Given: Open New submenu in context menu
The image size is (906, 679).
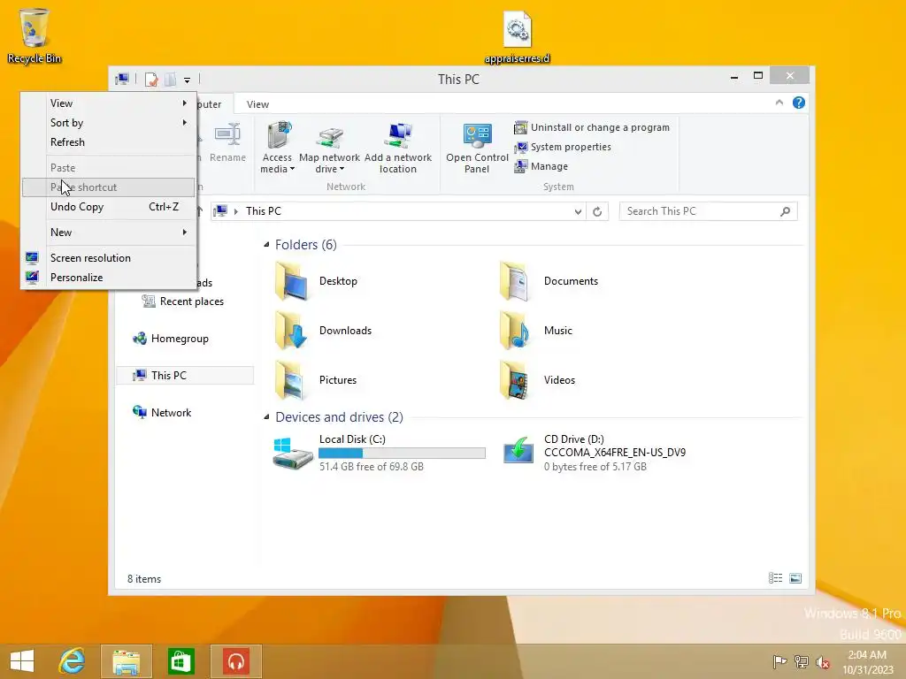Looking at the screenshot, I should pyautogui.click(x=109, y=233).
